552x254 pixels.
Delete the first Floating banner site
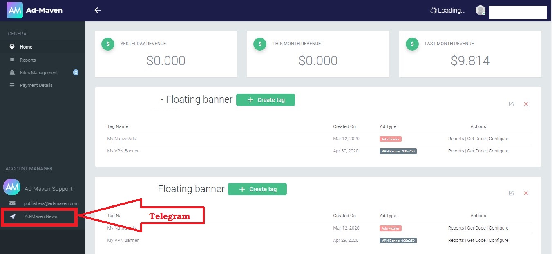tap(526, 104)
